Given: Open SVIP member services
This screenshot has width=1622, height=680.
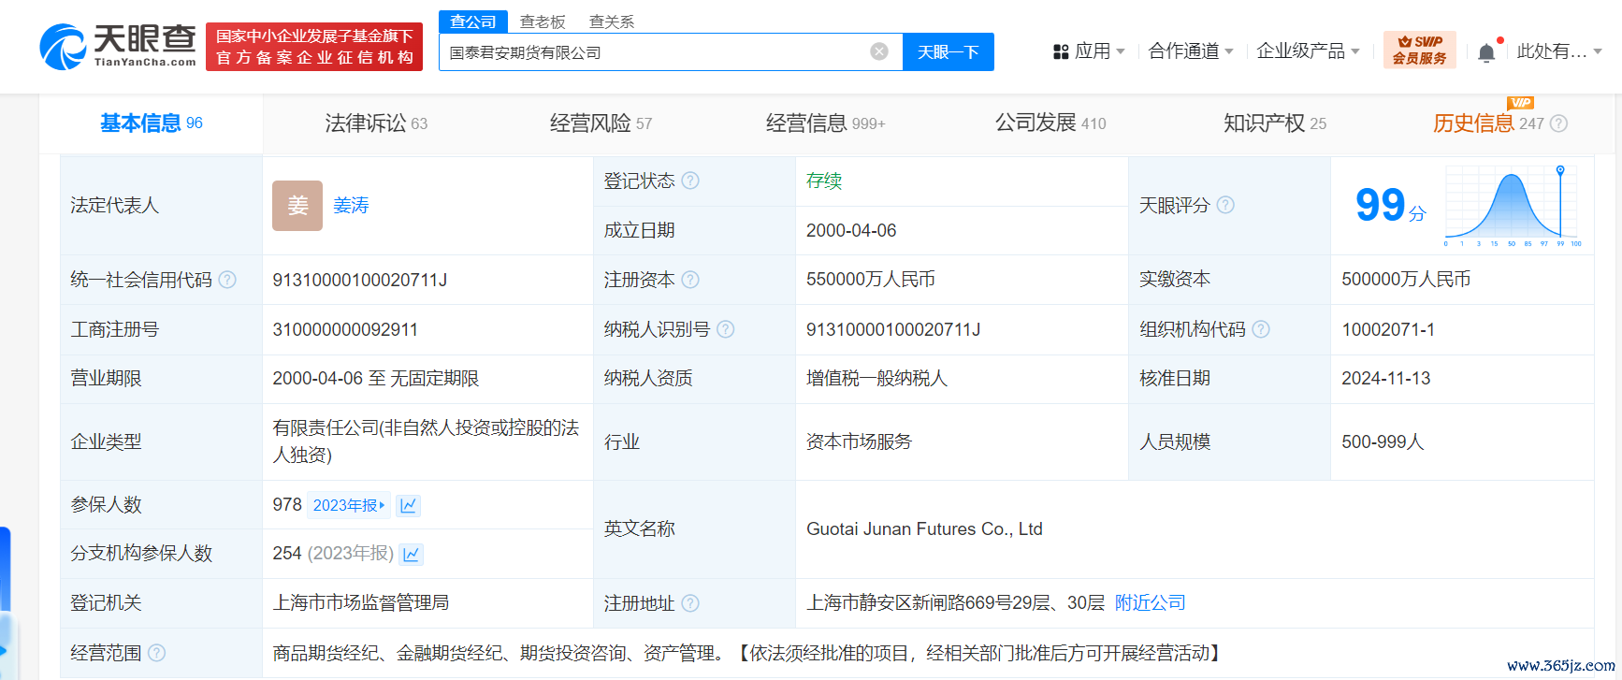Looking at the screenshot, I should tap(1419, 50).
